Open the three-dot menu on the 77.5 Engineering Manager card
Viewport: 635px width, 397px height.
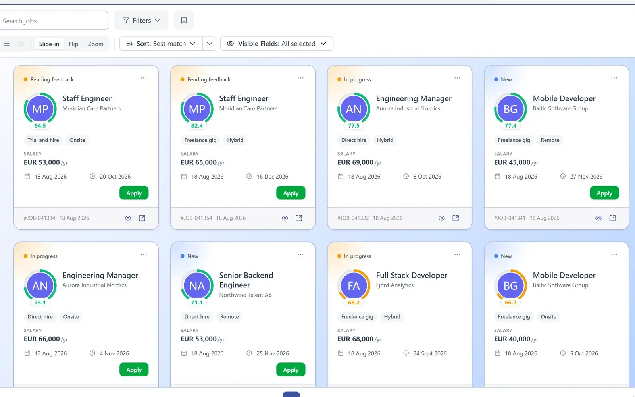457,78
